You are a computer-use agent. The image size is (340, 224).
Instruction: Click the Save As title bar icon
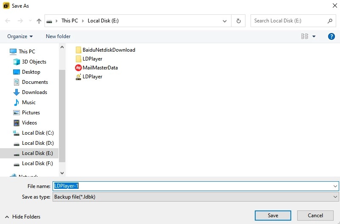6,6
